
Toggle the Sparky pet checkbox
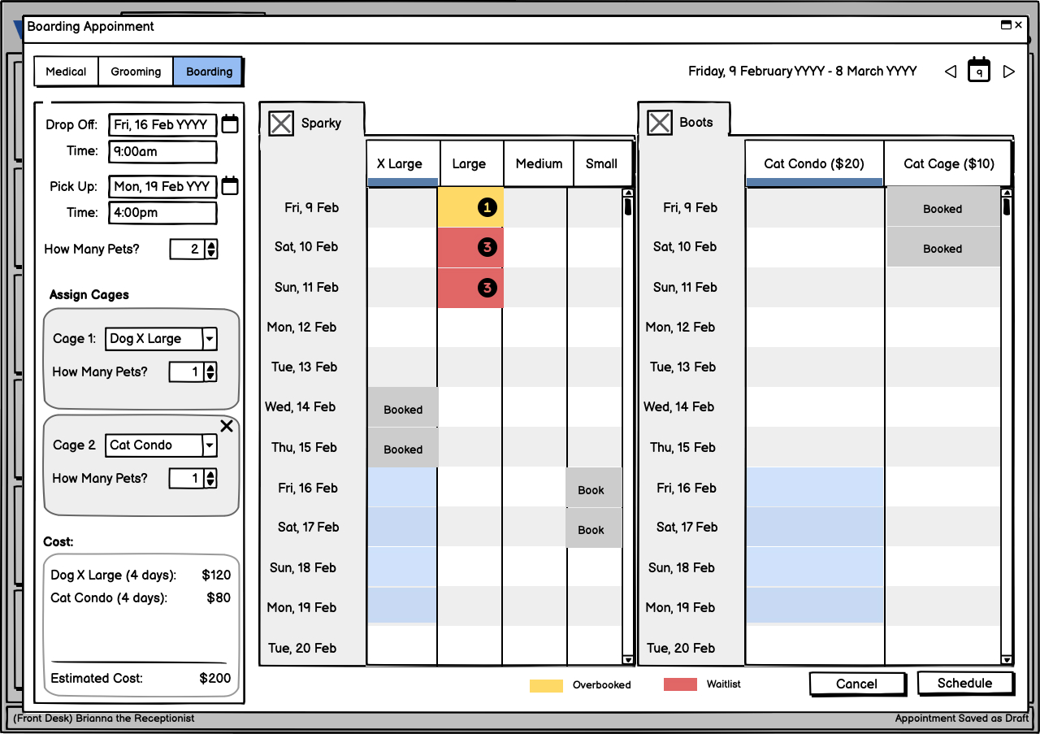pos(281,124)
